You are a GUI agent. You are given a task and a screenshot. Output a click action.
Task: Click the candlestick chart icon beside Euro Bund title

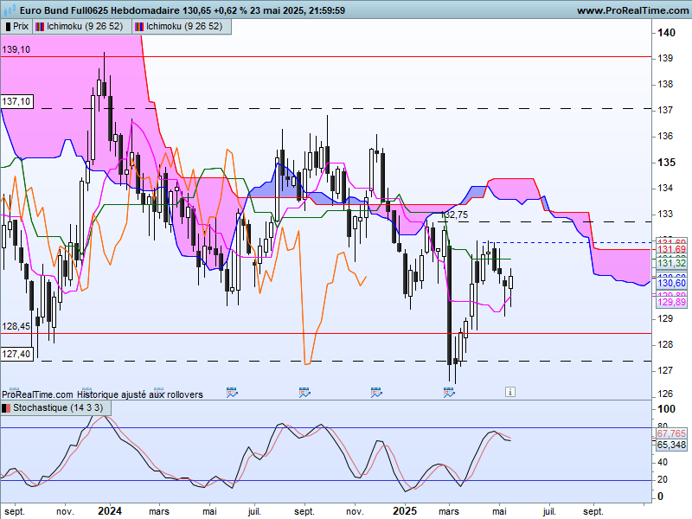point(10,10)
